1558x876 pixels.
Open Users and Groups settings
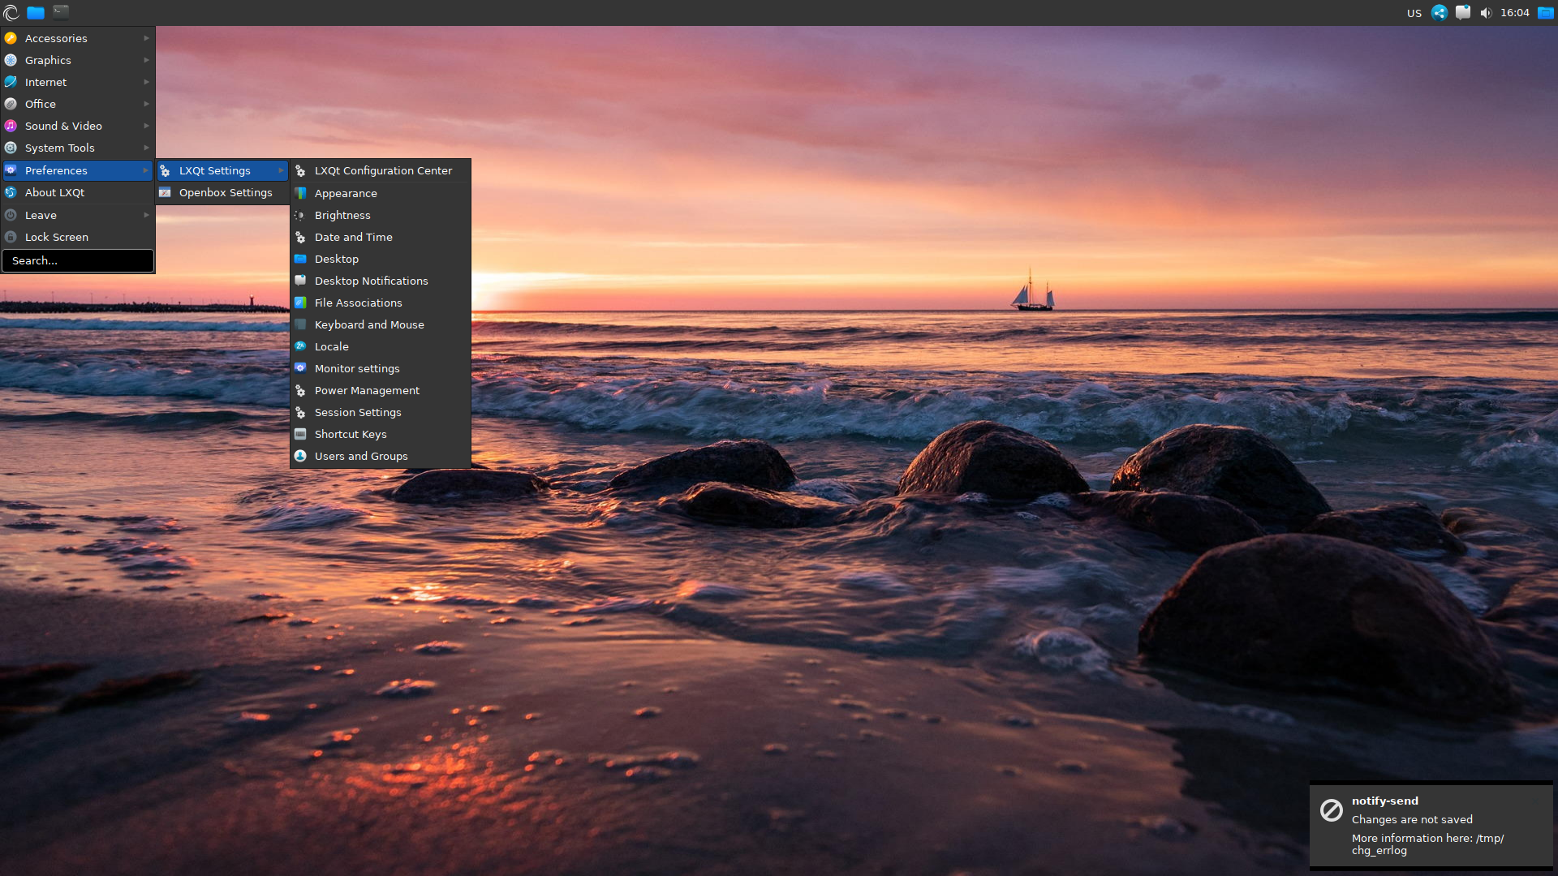click(x=381, y=456)
